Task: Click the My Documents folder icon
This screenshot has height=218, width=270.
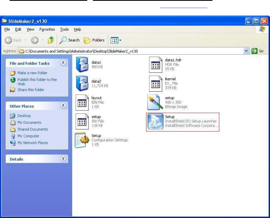Action: click(13, 123)
